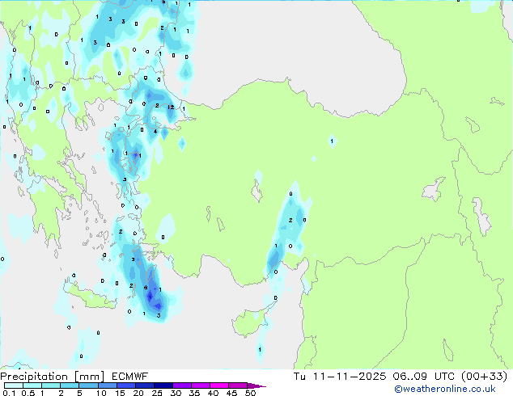This screenshot has width=513, height=396.
Task: Select the 5–10 mm legend color box
Action: coord(88,385)
